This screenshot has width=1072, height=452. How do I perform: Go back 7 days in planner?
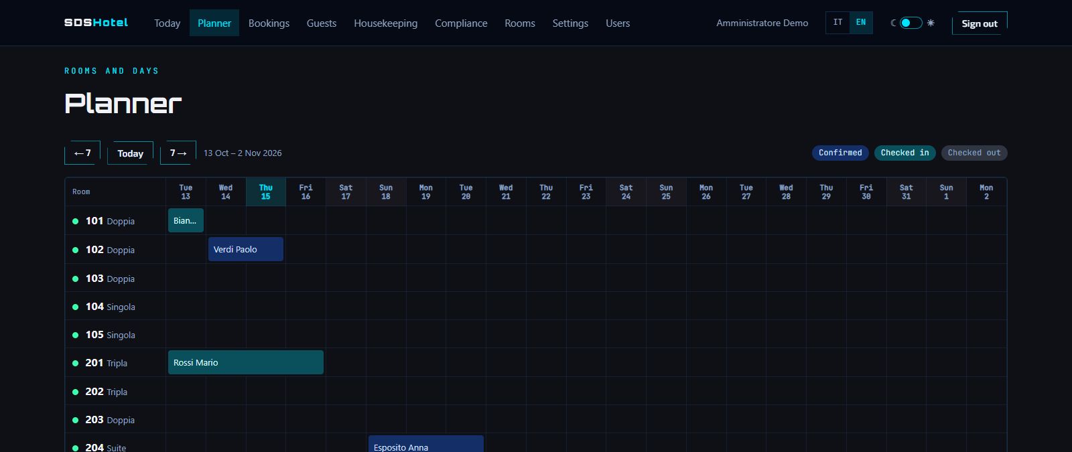[82, 153]
